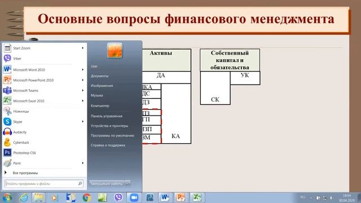The height and width of the screenshot is (203, 361).
Task: Open the Ножницы snipping tool
Action: click(x=44, y=111)
